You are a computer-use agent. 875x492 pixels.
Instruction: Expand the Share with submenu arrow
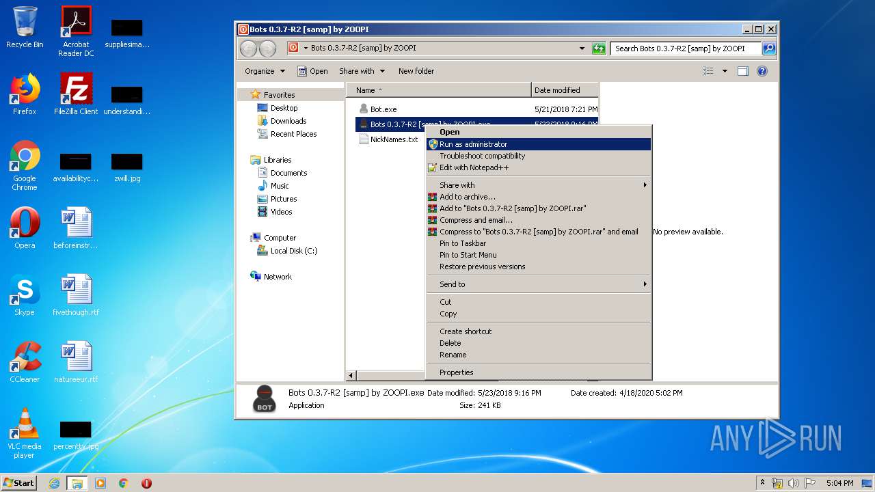645,185
